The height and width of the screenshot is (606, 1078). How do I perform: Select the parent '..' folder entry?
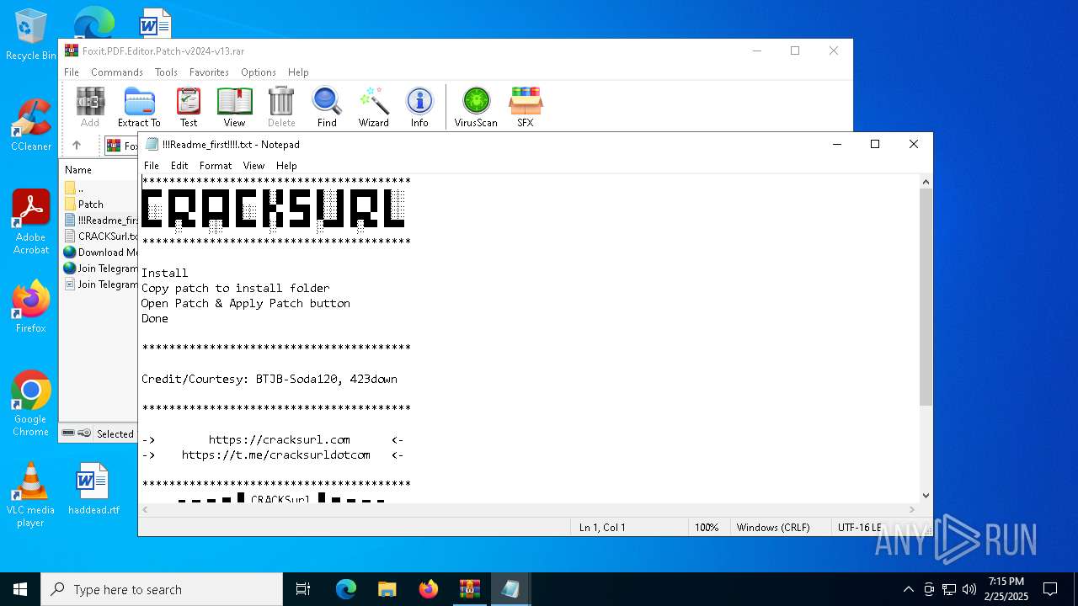80,189
